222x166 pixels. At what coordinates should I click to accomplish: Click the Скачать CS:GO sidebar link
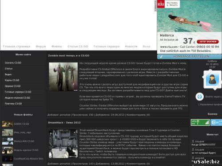[13, 63]
